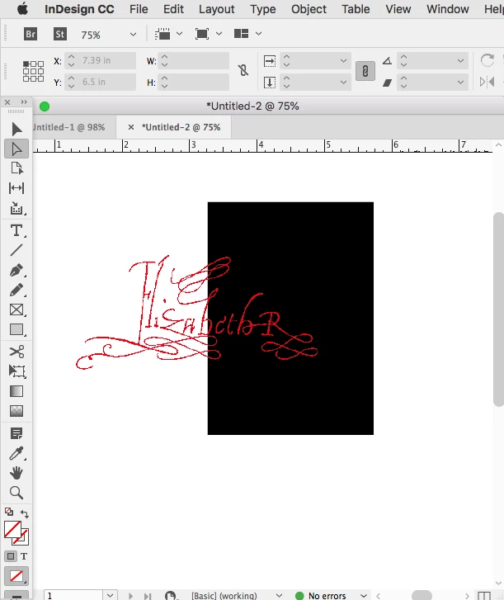
Task: Switch to the Untitled-1 @ 98% tab
Action: point(68,127)
